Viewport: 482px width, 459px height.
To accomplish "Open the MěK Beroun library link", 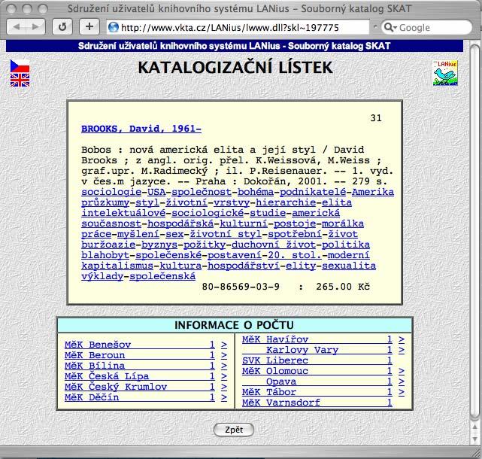I will (140, 355).
